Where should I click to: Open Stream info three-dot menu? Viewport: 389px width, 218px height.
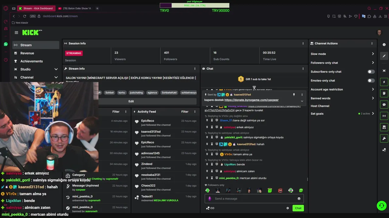195,69
